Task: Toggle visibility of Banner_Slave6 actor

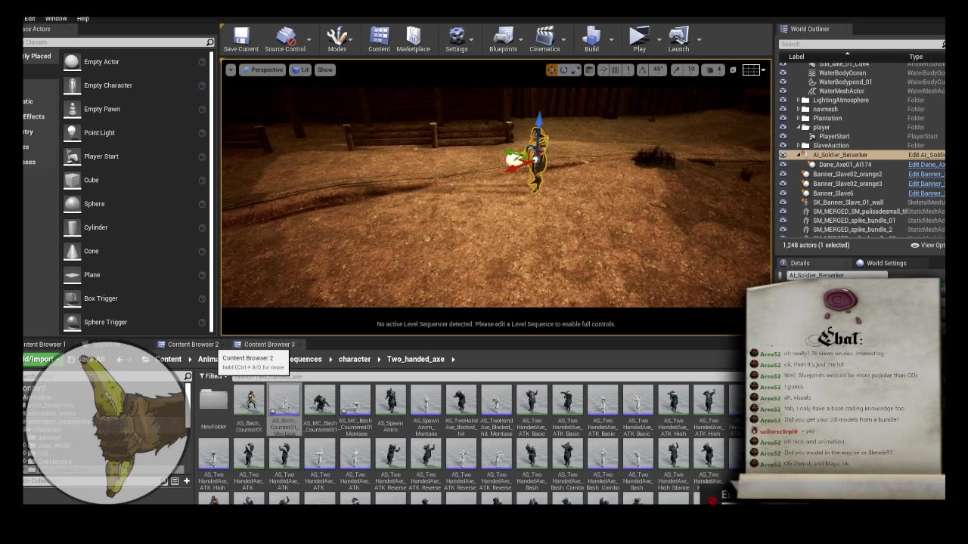Action: [x=783, y=193]
